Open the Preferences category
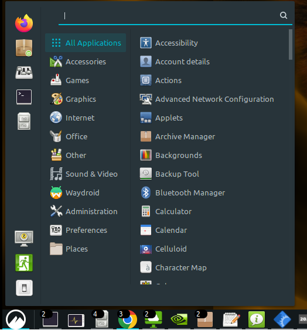Image resolution: width=307 pixels, height=330 pixels. click(x=86, y=231)
